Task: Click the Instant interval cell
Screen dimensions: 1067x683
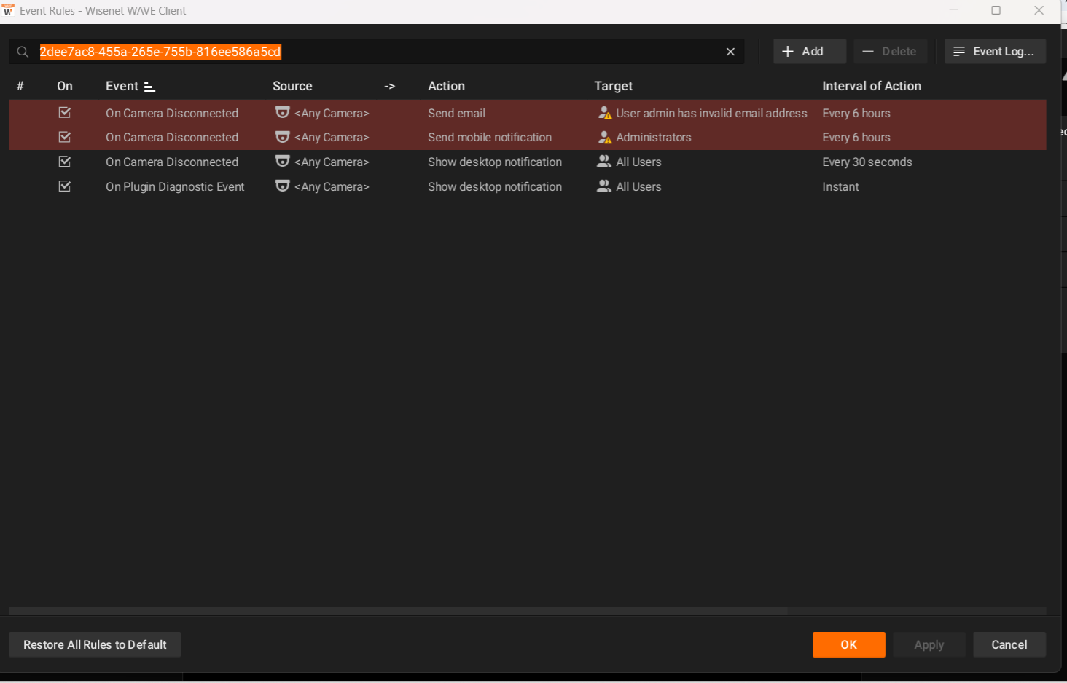Action: click(840, 186)
